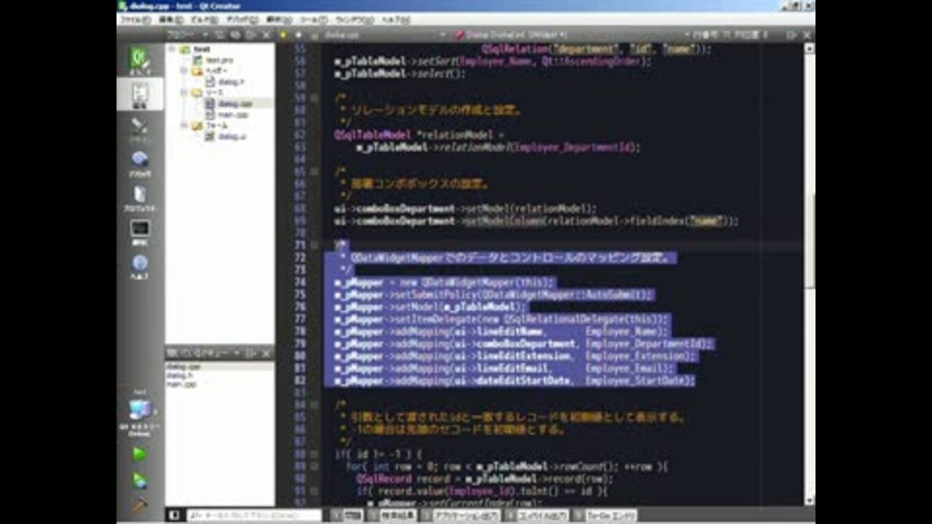This screenshot has height=524, width=932.
Task: Open the Tools menu
Action: 314,19
